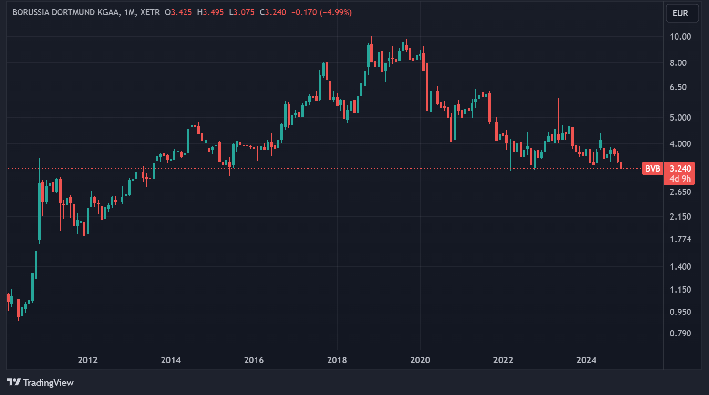Click the 1.150 price axis label
709x395 pixels.
click(680, 290)
